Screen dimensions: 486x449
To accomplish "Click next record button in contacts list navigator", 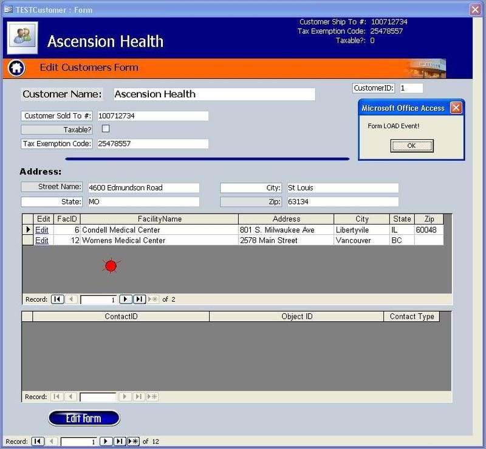I will tap(125, 397).
